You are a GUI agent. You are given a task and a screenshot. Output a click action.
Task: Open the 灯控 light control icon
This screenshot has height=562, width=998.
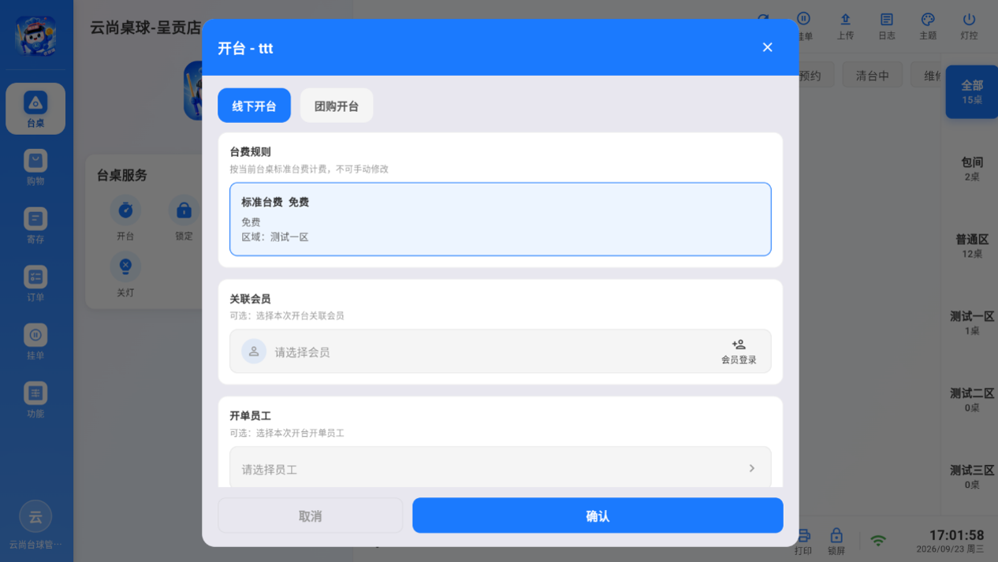(969, 26)
